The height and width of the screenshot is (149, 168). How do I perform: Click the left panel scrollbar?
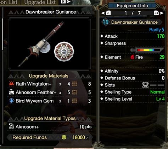tap(3, 34)
